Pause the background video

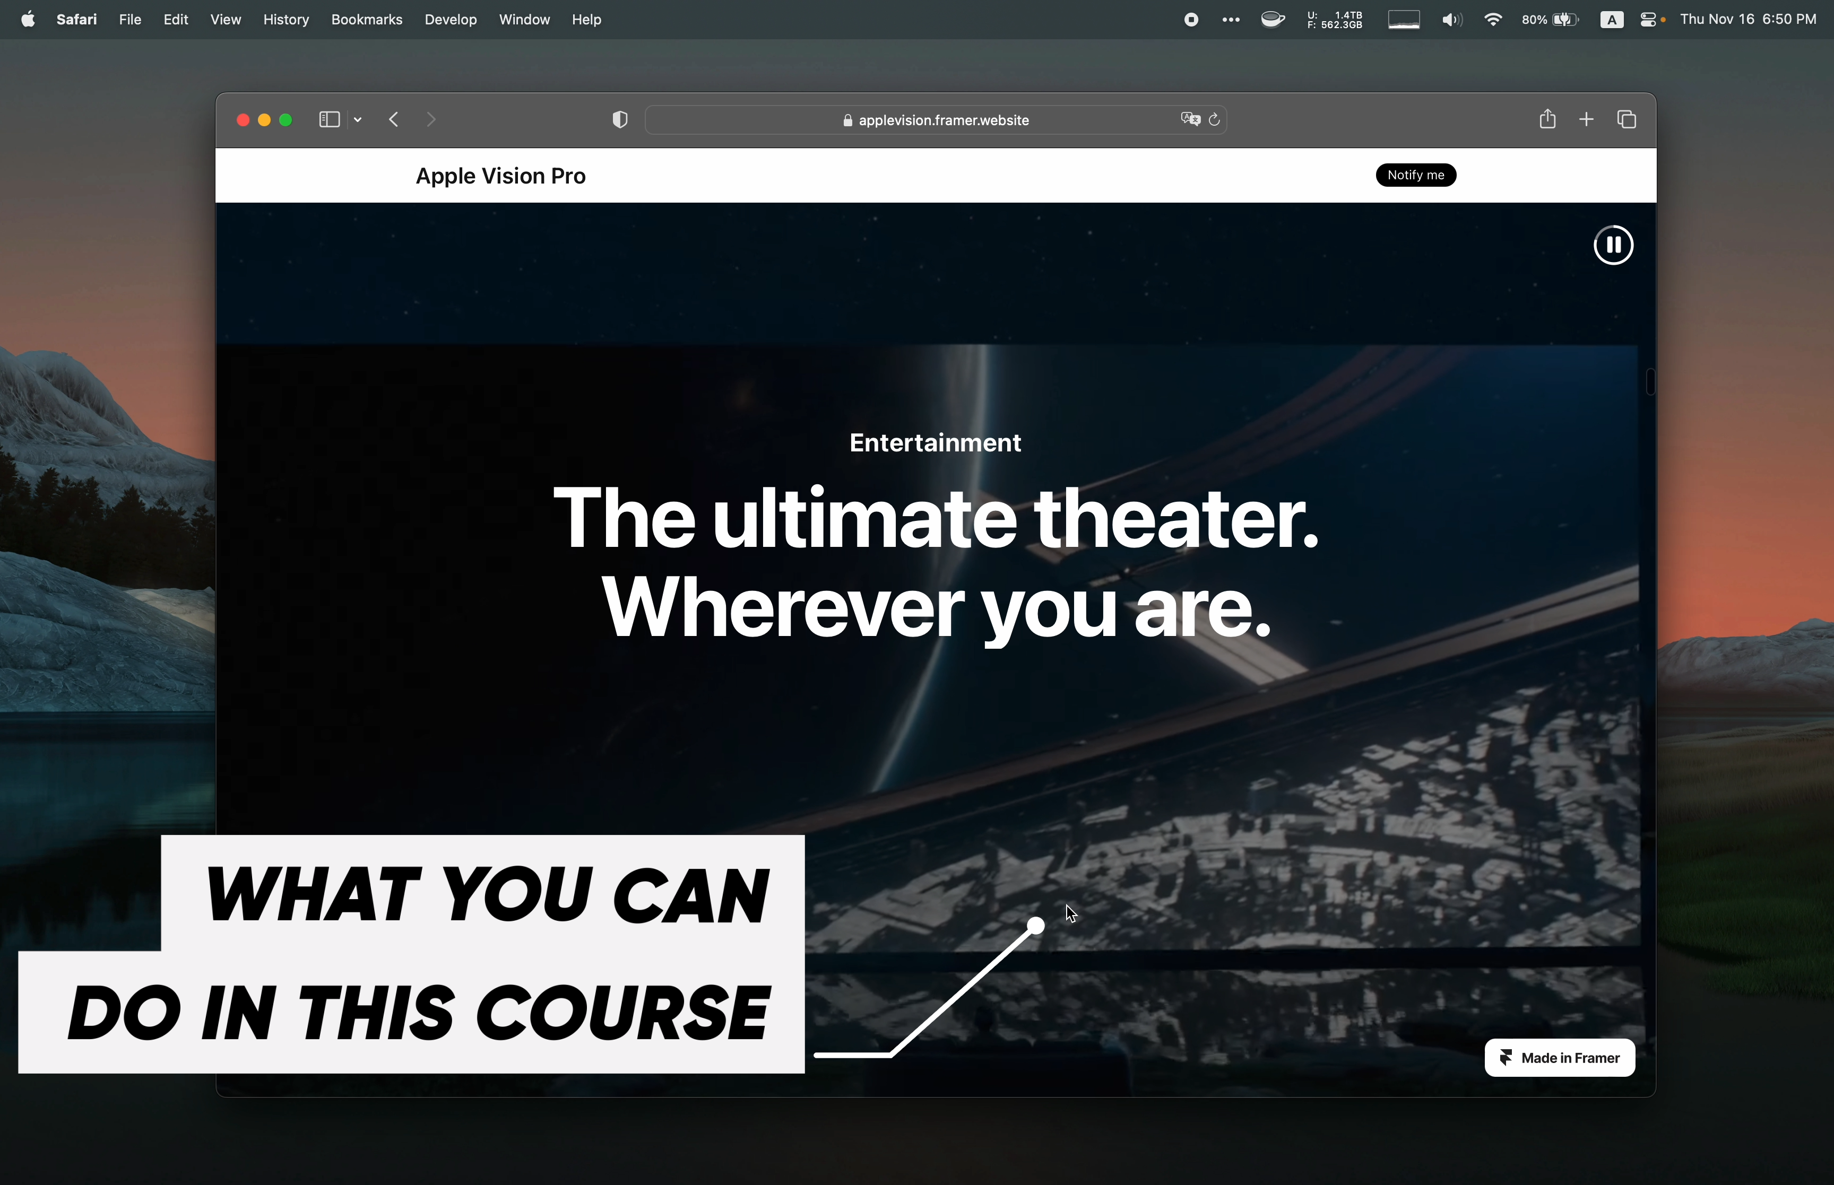point(1613,245)
